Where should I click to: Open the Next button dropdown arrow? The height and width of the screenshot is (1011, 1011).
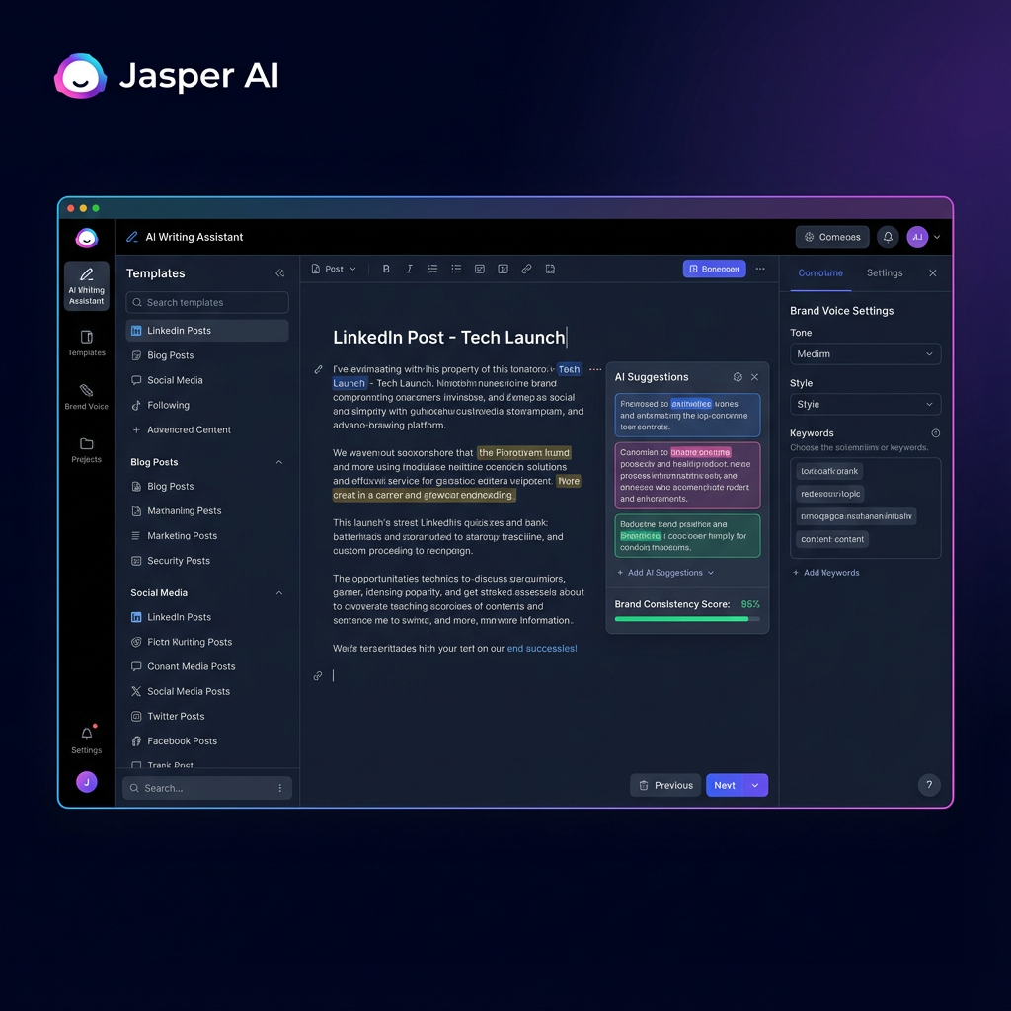pos(755,785)
